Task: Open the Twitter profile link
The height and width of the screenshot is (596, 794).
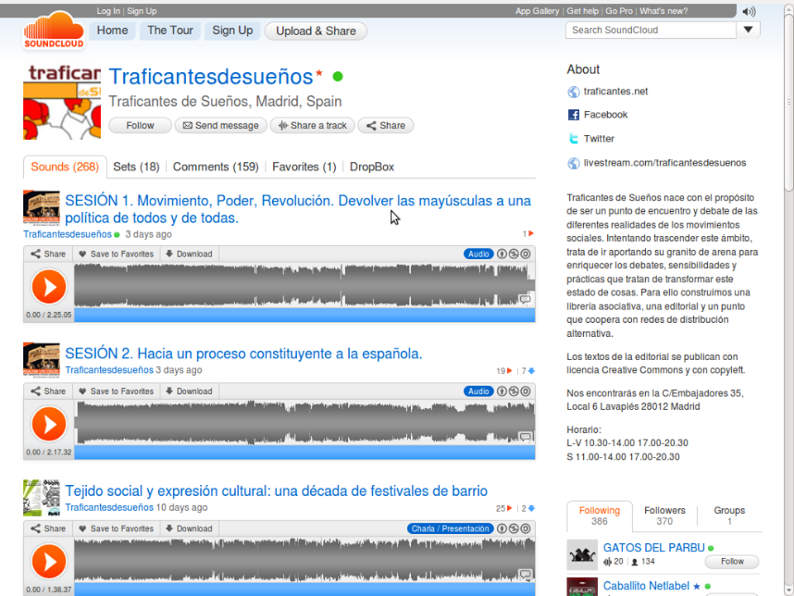Action: [x=599, y=138]
